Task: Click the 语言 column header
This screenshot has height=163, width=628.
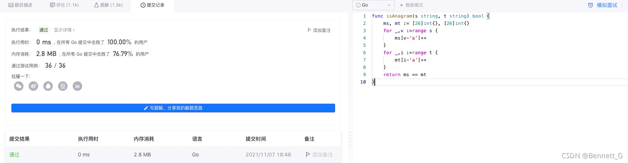Action: tap(197, 139)
